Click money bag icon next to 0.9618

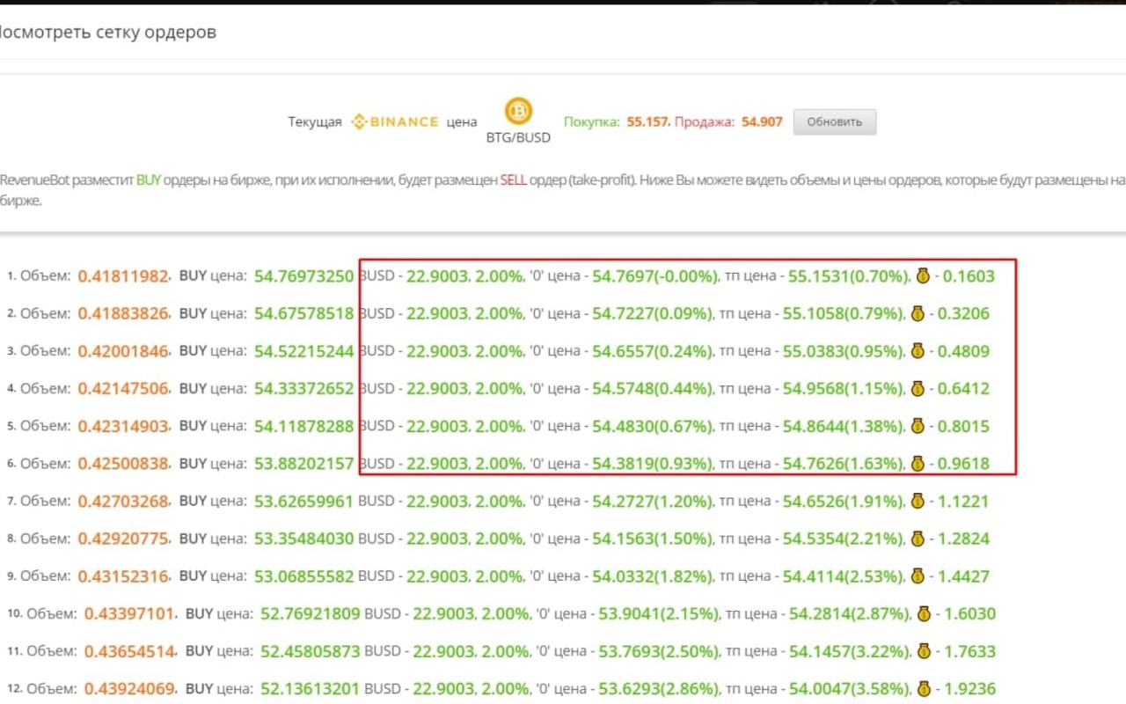point(918,463)
